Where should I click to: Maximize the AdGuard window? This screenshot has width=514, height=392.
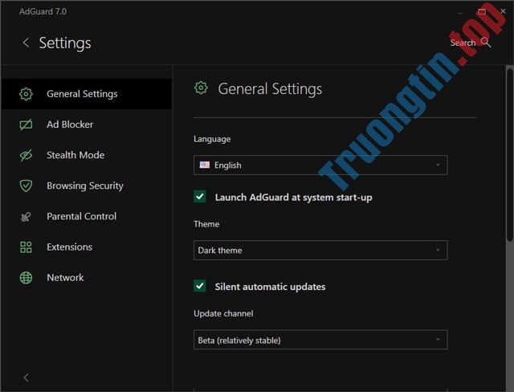click(482, 11)
